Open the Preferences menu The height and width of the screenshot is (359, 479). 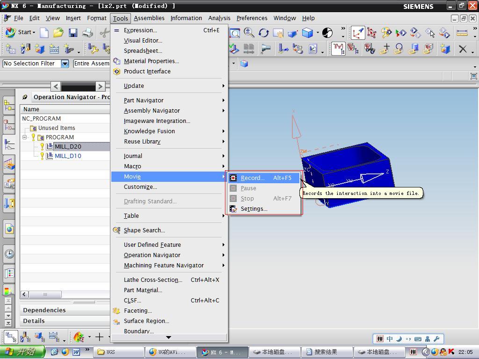(252, 18)
